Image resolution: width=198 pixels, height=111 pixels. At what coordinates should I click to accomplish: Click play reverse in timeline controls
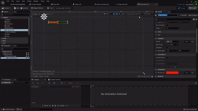point(53,105)
